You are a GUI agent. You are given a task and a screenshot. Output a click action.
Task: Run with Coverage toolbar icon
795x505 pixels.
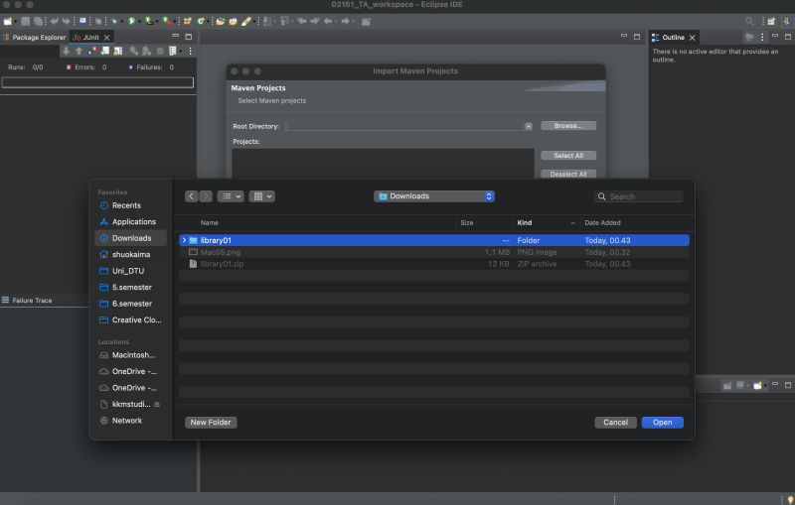tap(148, 21)
